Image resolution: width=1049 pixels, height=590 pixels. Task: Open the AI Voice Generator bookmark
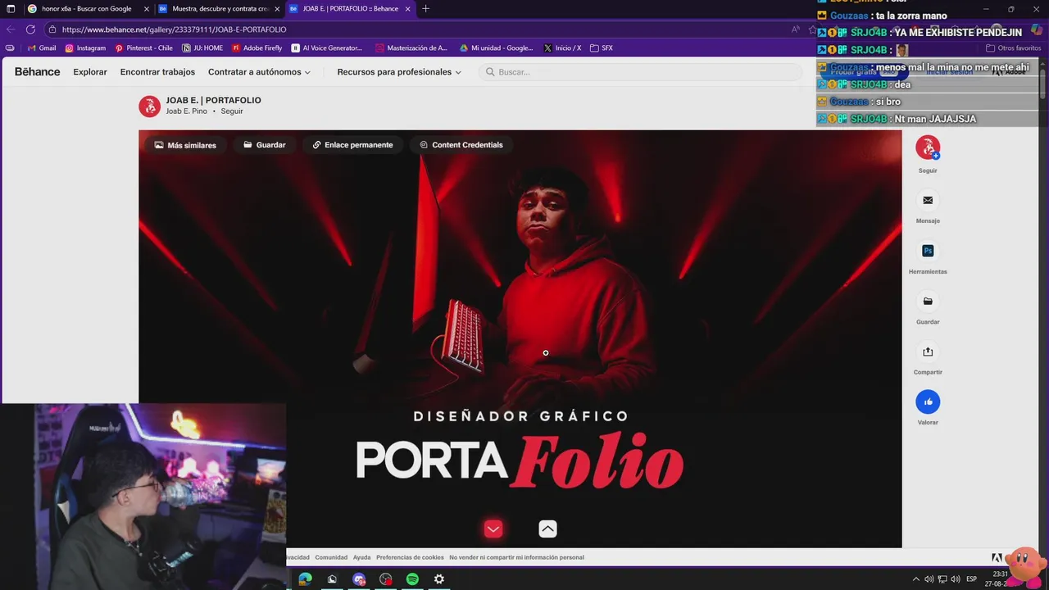(x=327, y=48)
